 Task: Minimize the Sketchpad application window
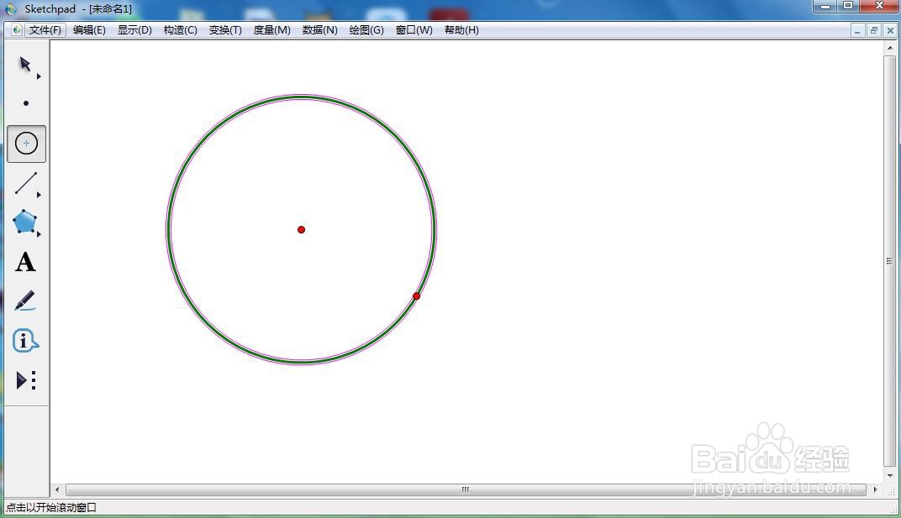pos(825,6)
